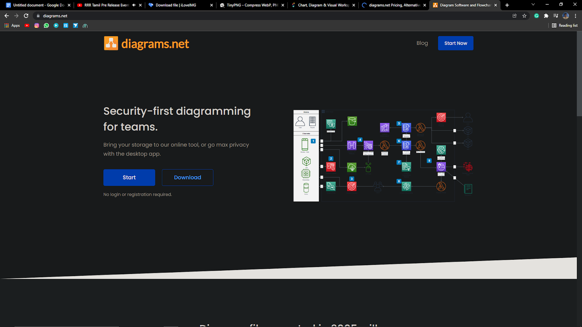This screenshot has width=582, height=327.
Task: Open a new browser tab
Action: [507, 5]
